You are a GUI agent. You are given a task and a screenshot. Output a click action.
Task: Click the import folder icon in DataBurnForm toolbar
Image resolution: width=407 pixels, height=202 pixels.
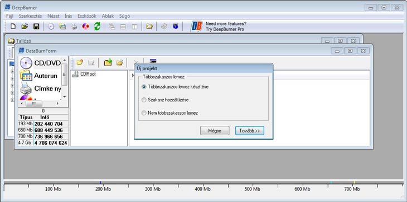click(x=80, y=62)
